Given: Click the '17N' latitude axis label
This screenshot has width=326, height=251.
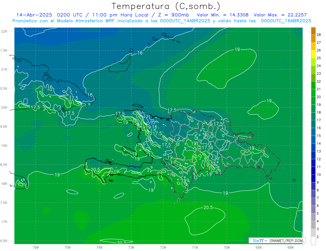Looking at the screenshot, I should (x=4, y=222).
